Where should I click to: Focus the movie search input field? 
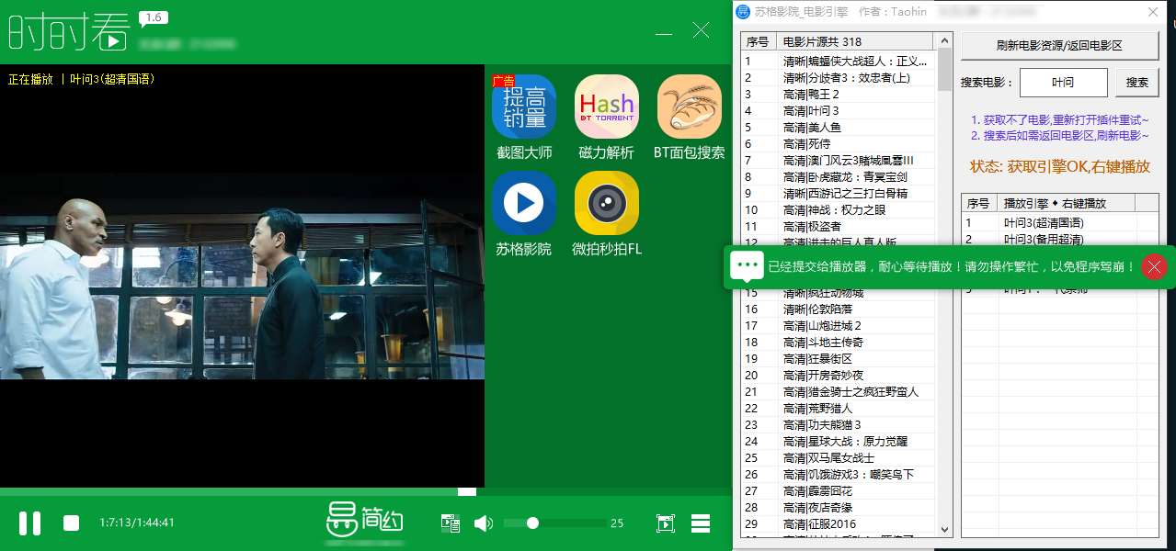[x=1063, y=82]
